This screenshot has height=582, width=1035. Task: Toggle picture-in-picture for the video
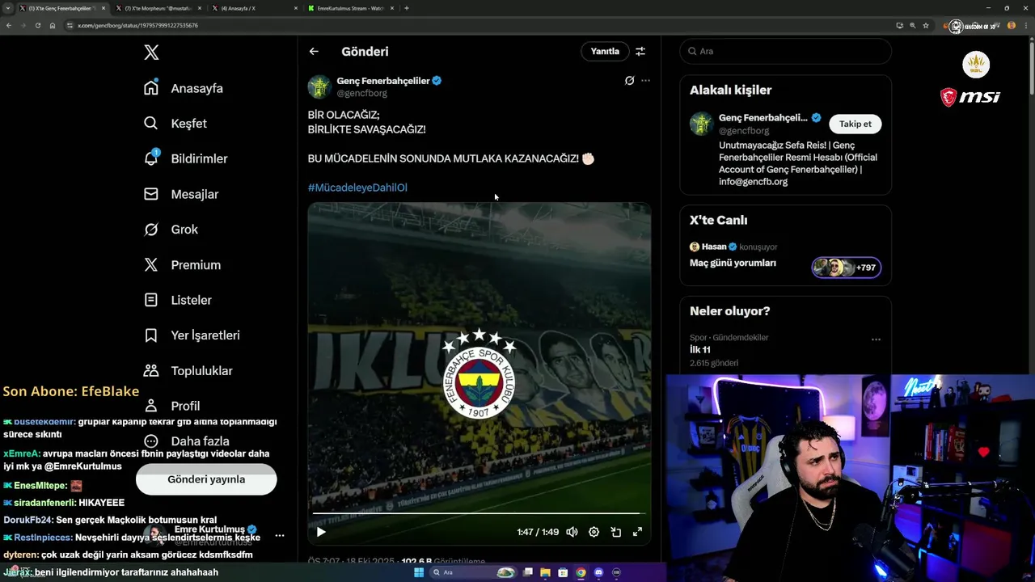point(615,532)
